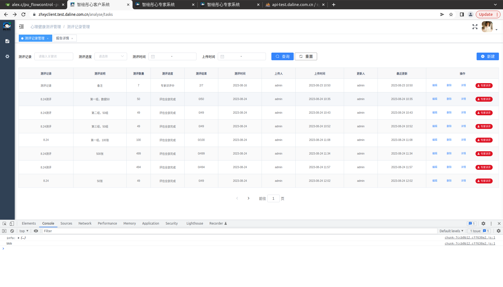Click the 重置 reset button
Image resolution: width=503 pixels, height=287 pixels.
tap(306, 56)
